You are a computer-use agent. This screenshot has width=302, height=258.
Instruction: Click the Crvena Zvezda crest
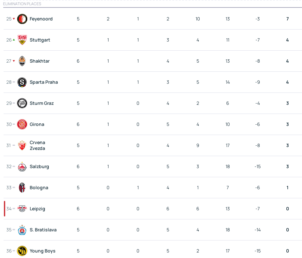(22, 145)
